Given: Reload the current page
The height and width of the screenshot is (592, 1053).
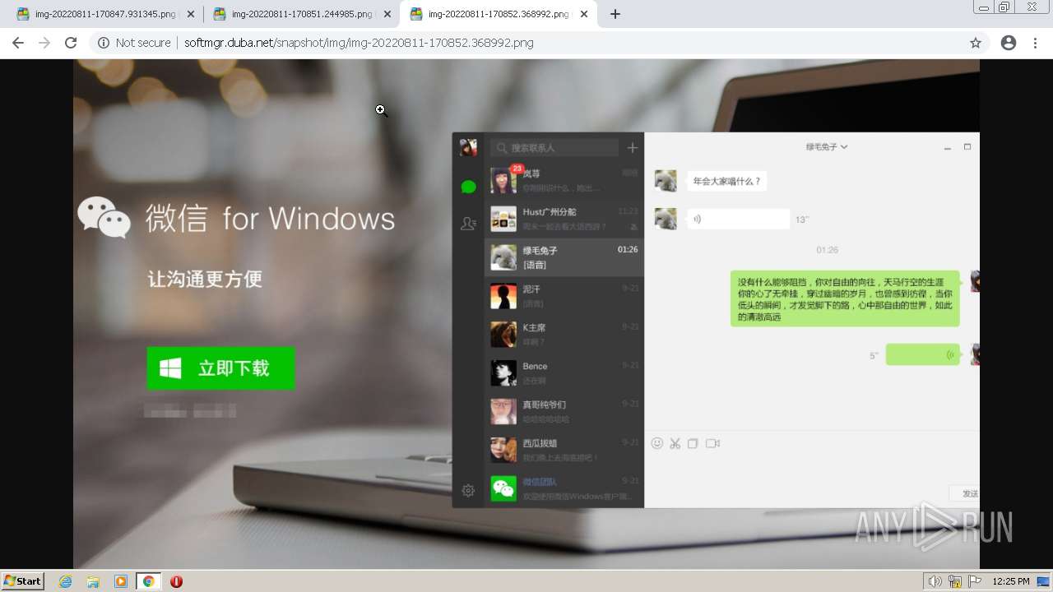Looking at the screenshot, I should [x=71, y=43].
